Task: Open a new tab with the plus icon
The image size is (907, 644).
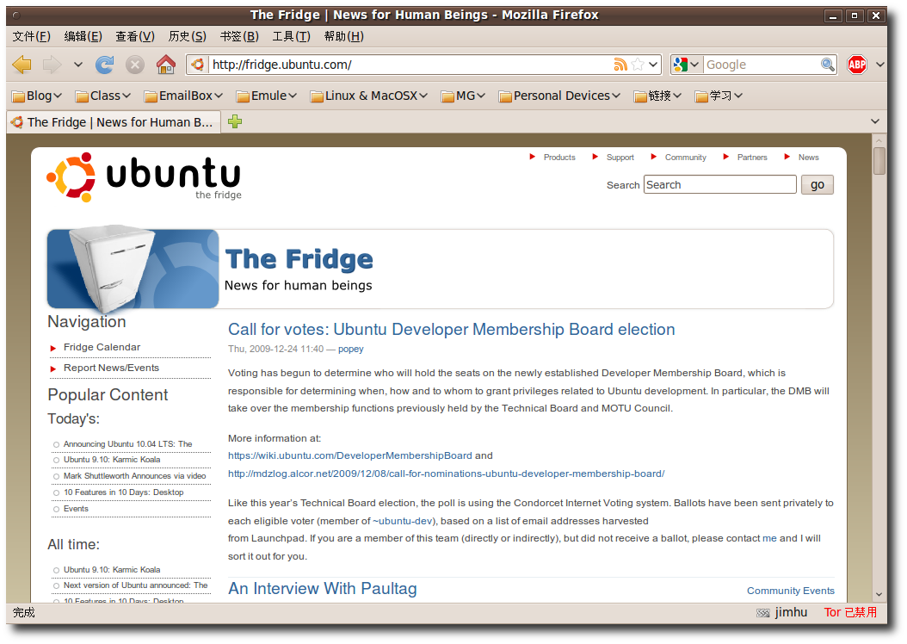Action: pyautogui.click(x=235, y=121)
